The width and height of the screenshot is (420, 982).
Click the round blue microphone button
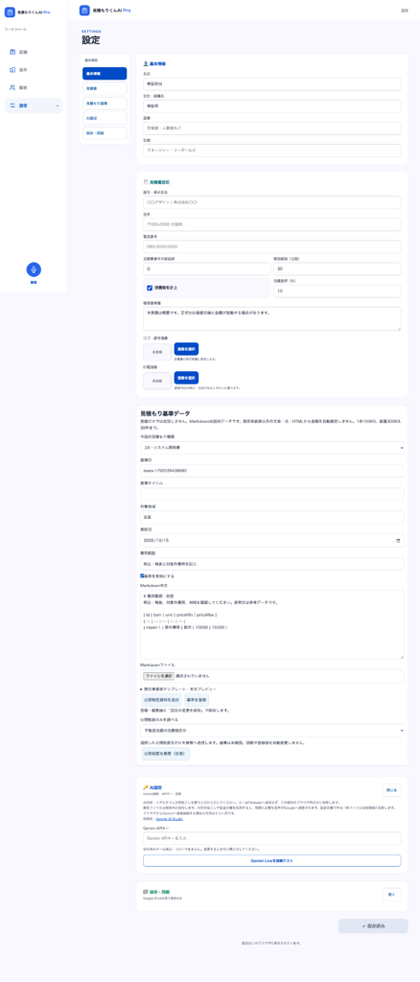(34, 269)
